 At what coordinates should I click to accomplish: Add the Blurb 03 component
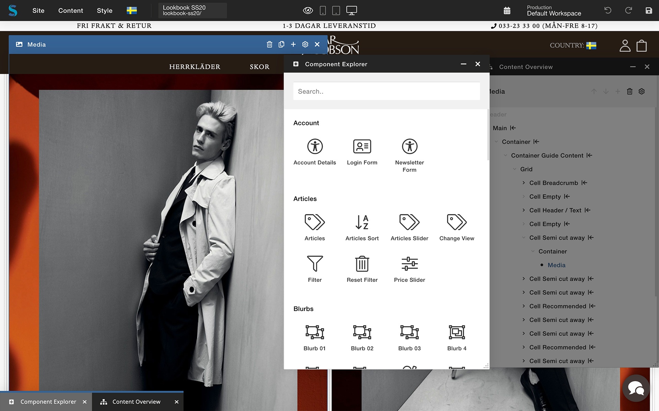coord(409,338)
